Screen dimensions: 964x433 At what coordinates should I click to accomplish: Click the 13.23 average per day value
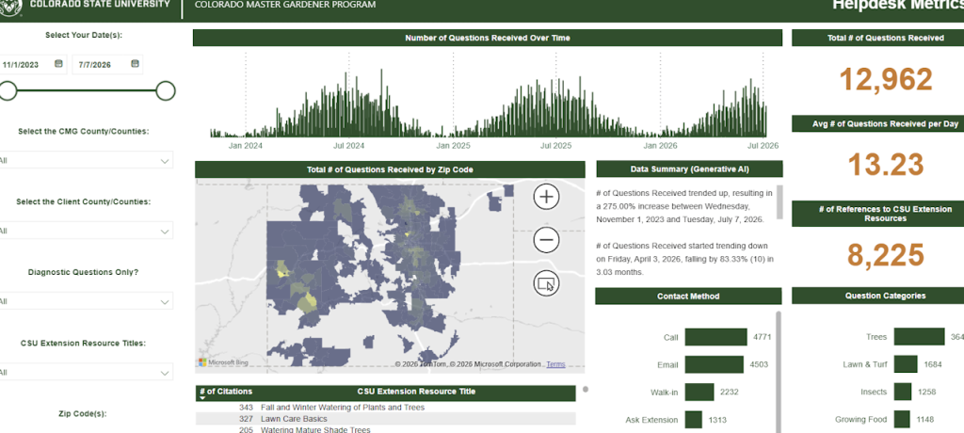[x=885, y=164]
